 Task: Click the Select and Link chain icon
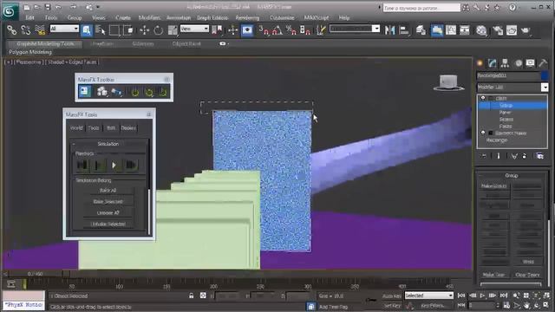coord(11,30)
